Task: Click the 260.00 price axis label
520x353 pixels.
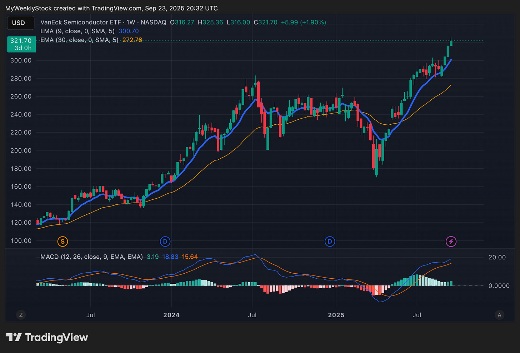Action: pos(21,96)
